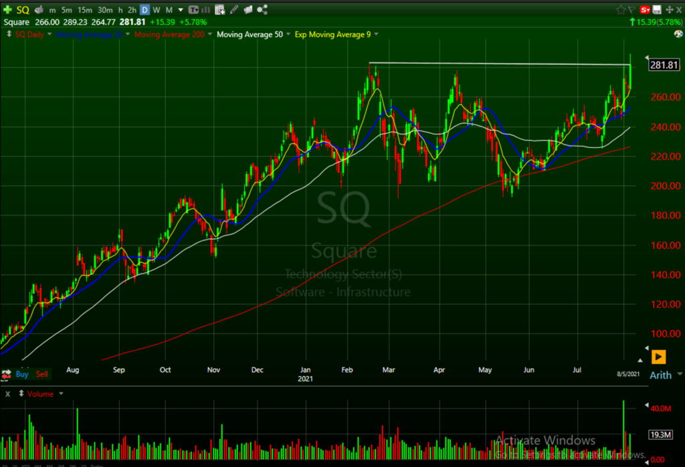The height and width of the screenshot is (467, 685).
Task: Click the 'Moving Average 20' legend label
Action: click(89, 35)
